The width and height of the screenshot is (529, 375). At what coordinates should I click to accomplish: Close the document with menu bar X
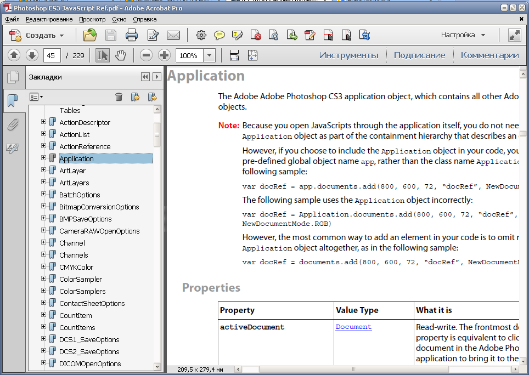(521, 19)
